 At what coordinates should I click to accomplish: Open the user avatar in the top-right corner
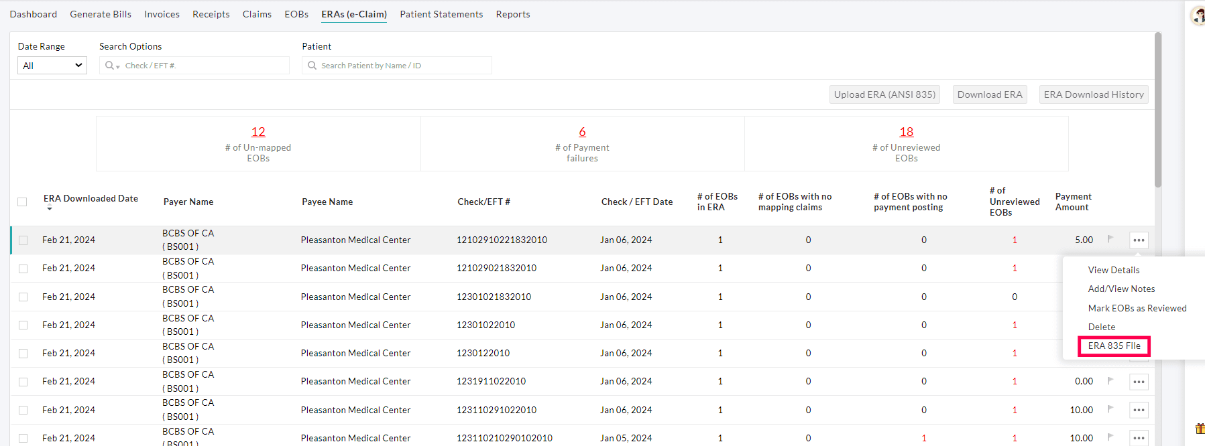point(1198,16)
